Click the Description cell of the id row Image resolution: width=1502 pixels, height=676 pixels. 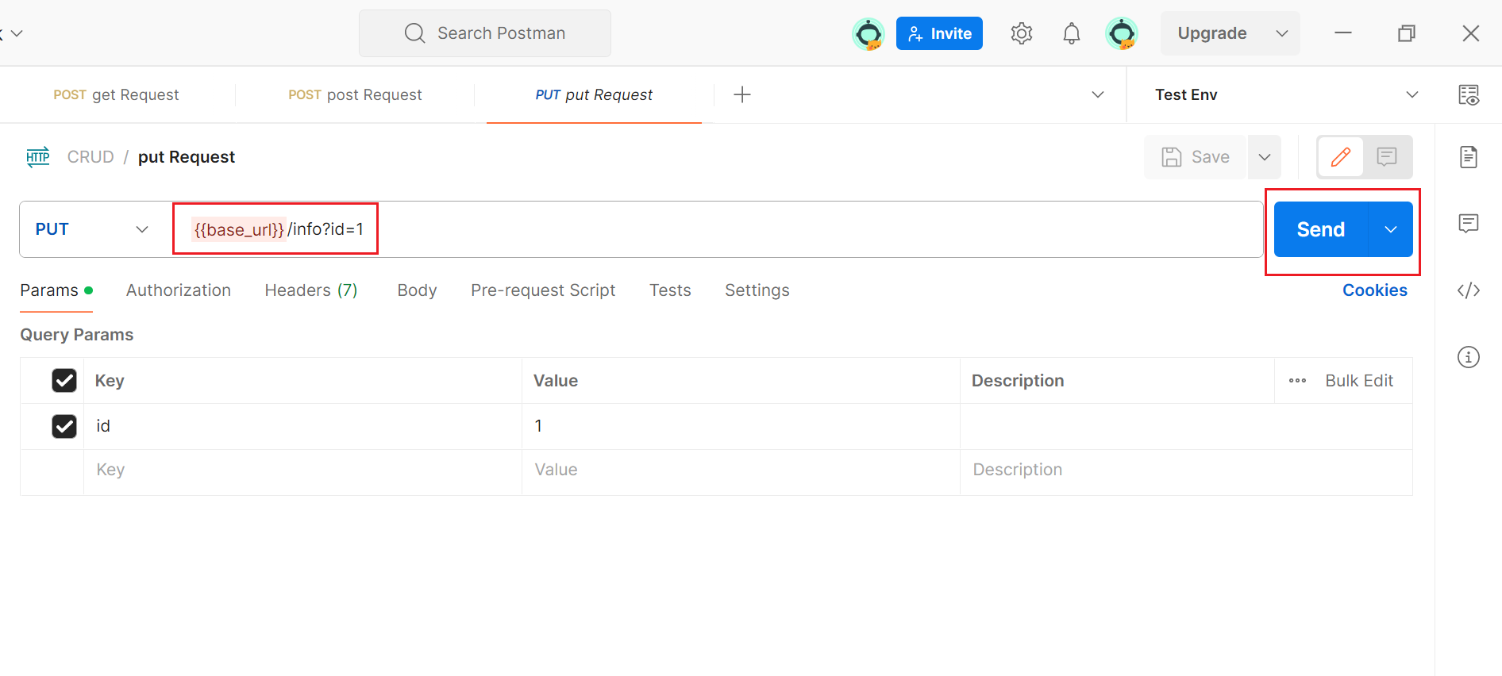pos(1186,426)
